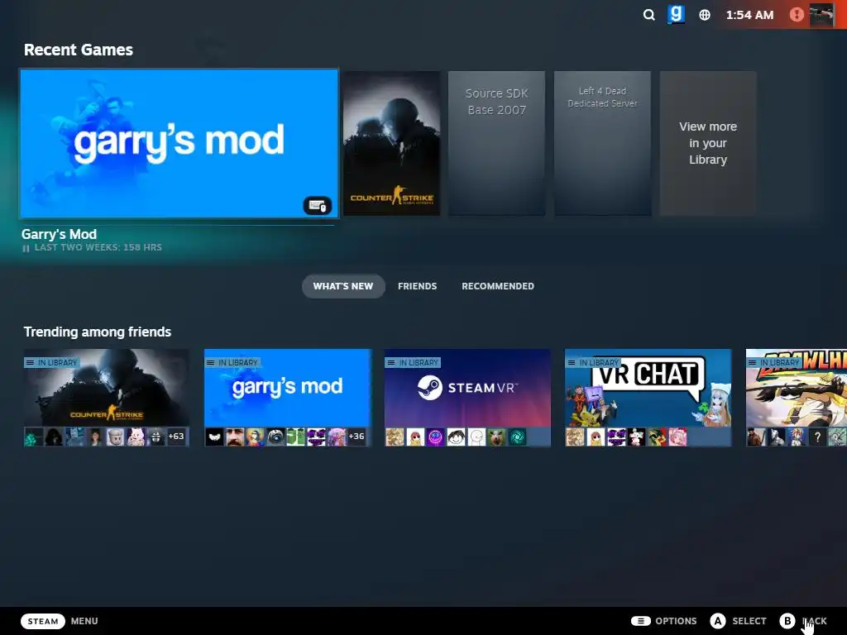The image size is (847, 635).
Task: Open the search magnifier icon
Action: coord(648,15)
